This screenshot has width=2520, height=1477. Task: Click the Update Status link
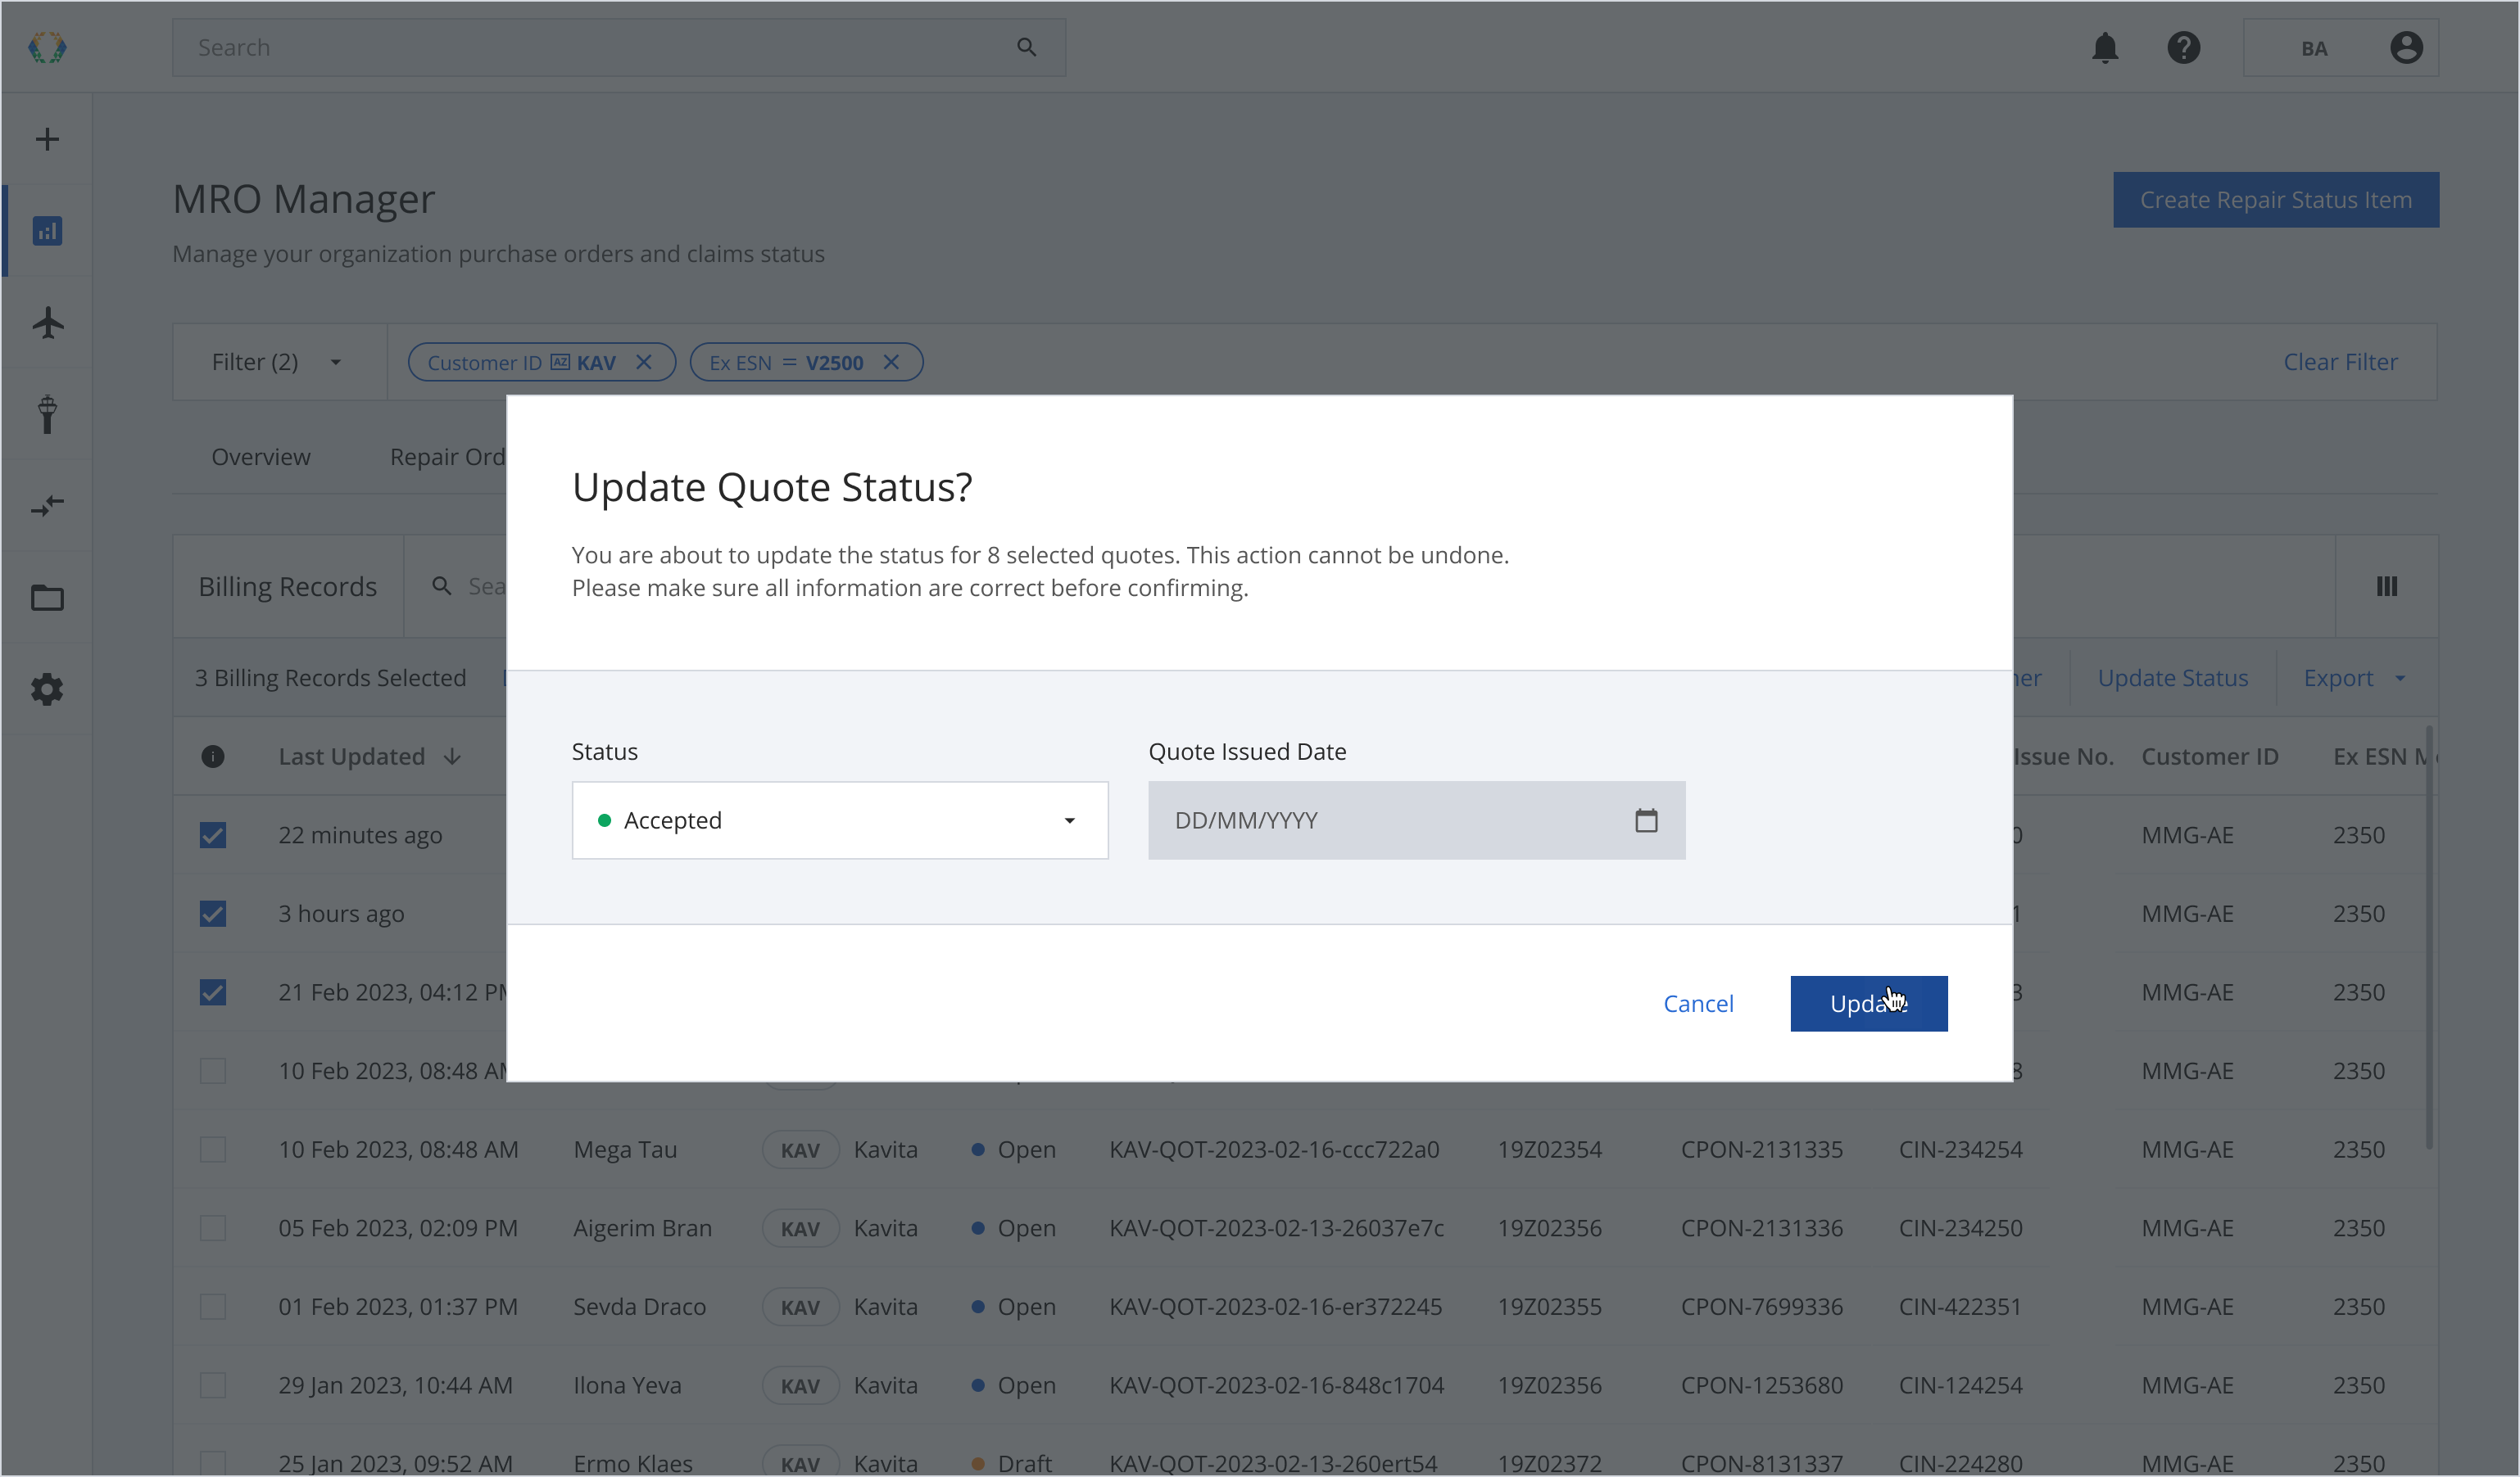click(2172, 678)
